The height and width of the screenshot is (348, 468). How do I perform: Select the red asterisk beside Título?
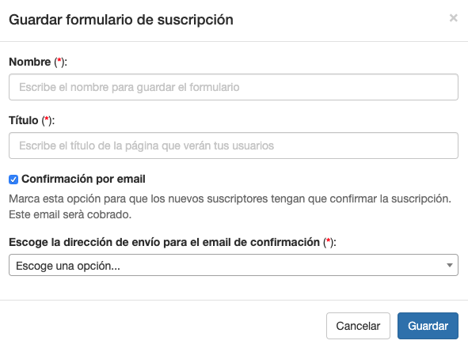47,119
